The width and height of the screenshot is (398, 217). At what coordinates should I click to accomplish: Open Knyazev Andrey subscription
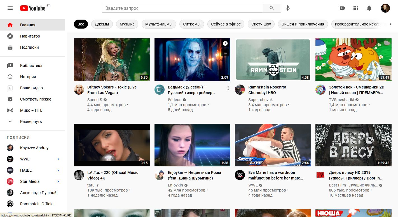coord(32,148)
